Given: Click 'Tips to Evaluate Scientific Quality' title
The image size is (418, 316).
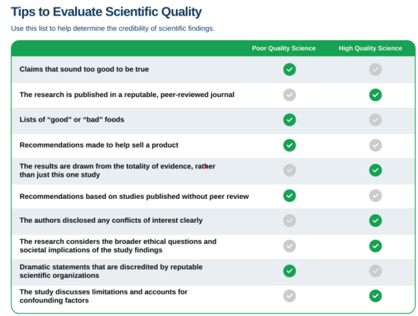Looking at the screenshot, I should coord(106,12).
